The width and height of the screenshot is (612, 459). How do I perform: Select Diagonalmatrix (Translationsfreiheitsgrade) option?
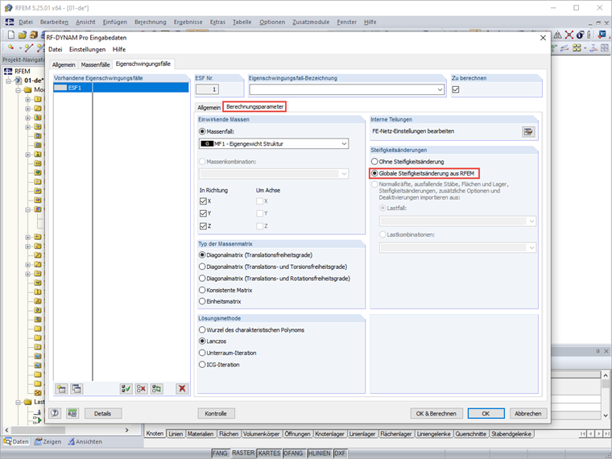(202, 255)
